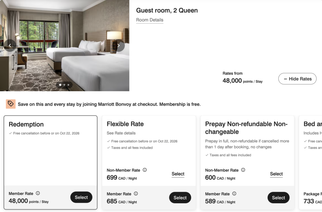
Task: Click info icon beside Flexible Rate Member Rate
Action: click(x=136, y=194)
